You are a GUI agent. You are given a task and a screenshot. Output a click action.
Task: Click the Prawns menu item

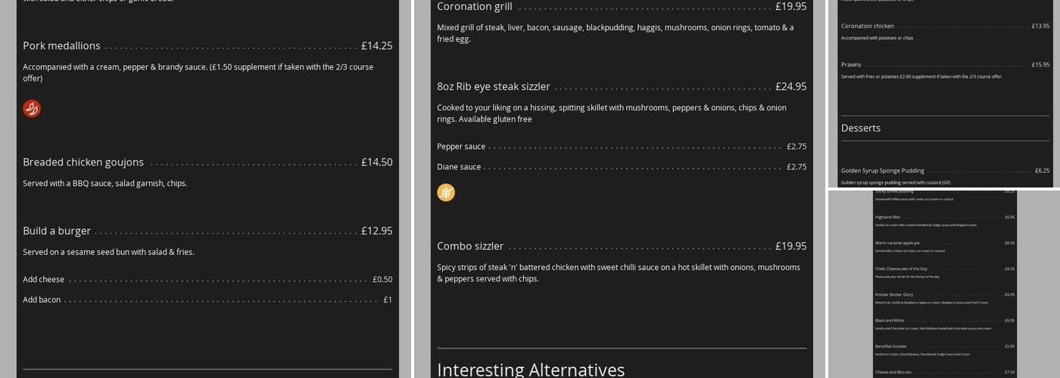pyautogui.click(x=851, y=65)
